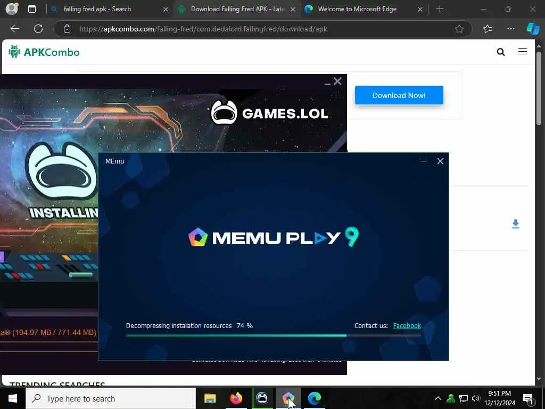Screen dimensions: 545x409
Task: Switch to the 'Download Falling Fred APK' tab
Action: pos(237,9)
